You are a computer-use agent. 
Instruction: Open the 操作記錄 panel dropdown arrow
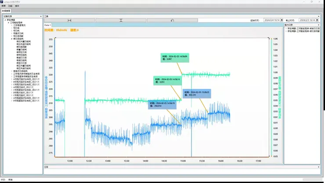(x=318, y=25)
